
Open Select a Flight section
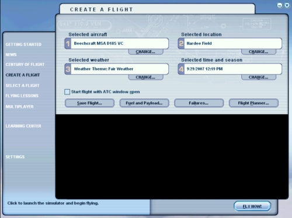(22, 86)
